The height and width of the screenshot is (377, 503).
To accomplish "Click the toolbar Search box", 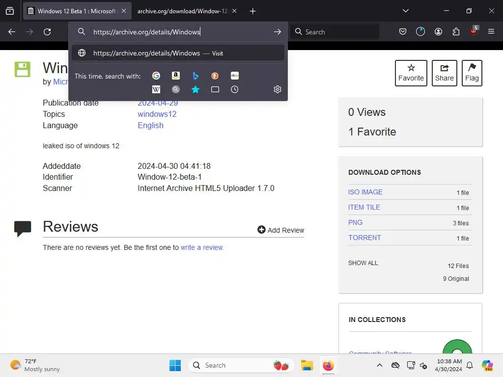I will coord(335,32).
